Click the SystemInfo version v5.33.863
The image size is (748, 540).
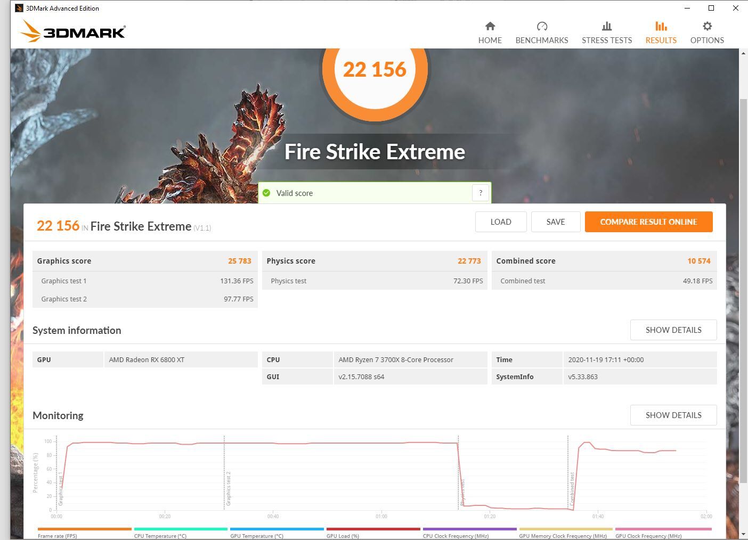[x=583, y=377]
